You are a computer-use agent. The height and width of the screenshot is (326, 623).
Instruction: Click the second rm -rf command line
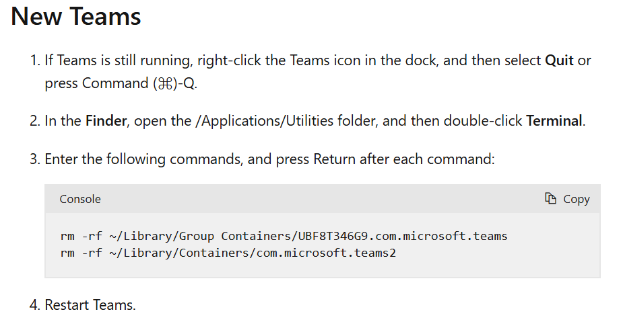[x=228, y=253]
